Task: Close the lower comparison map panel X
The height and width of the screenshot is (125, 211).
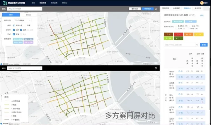Action: pyautogui.click(x=156, y=68)
